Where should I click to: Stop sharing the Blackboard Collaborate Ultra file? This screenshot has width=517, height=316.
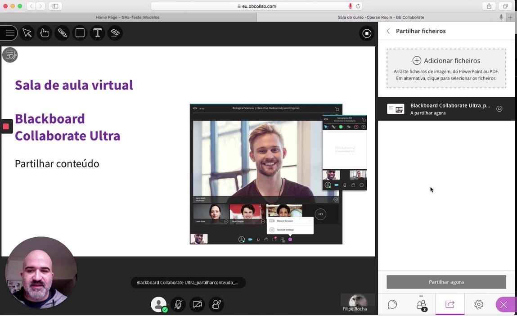pos(499,109)
